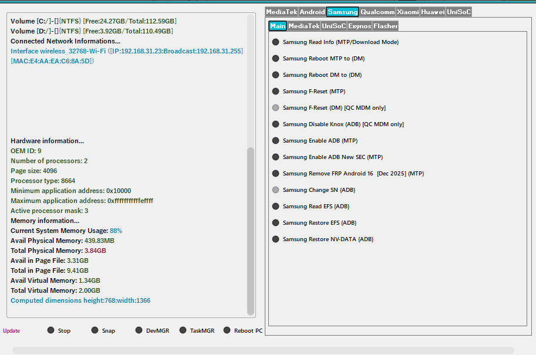Screen dimensions: 536x355
Task: Click the Reboot PC option
Action: [x=227, y=330]
